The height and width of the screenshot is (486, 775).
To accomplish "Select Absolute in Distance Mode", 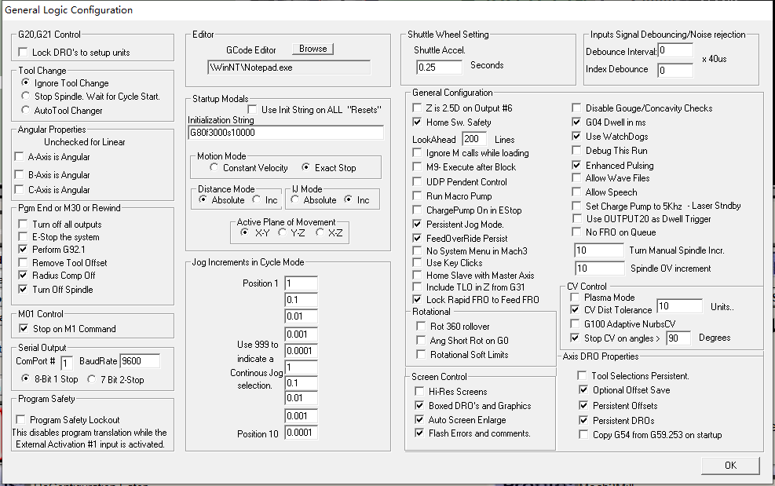I will [x=203, y=199].
